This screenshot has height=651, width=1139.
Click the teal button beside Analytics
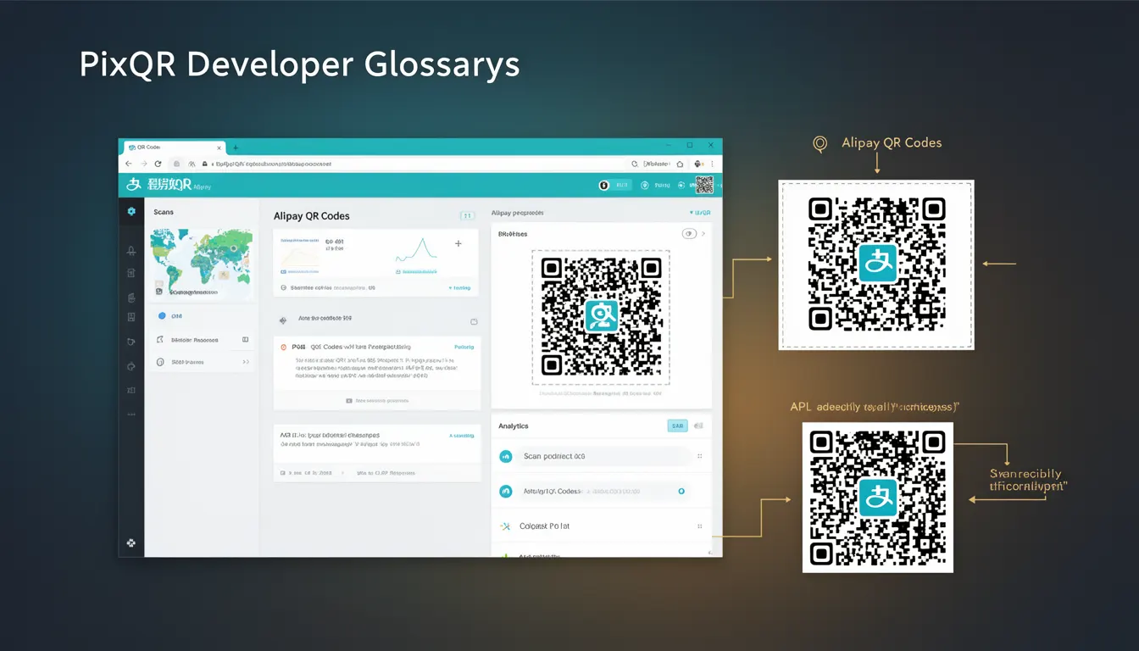[677, 426]
